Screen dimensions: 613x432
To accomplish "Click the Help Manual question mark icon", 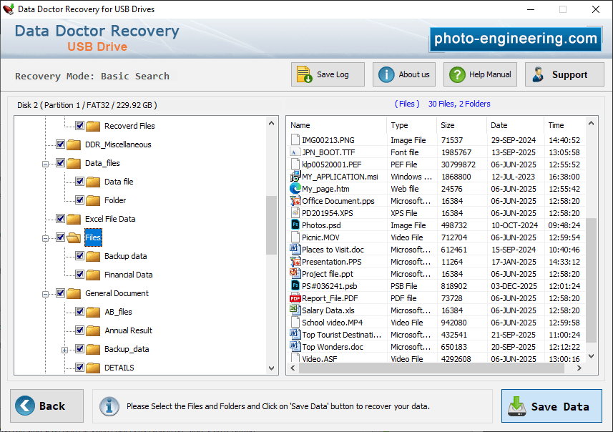I will pyautogui.click(x=457, y=74).
